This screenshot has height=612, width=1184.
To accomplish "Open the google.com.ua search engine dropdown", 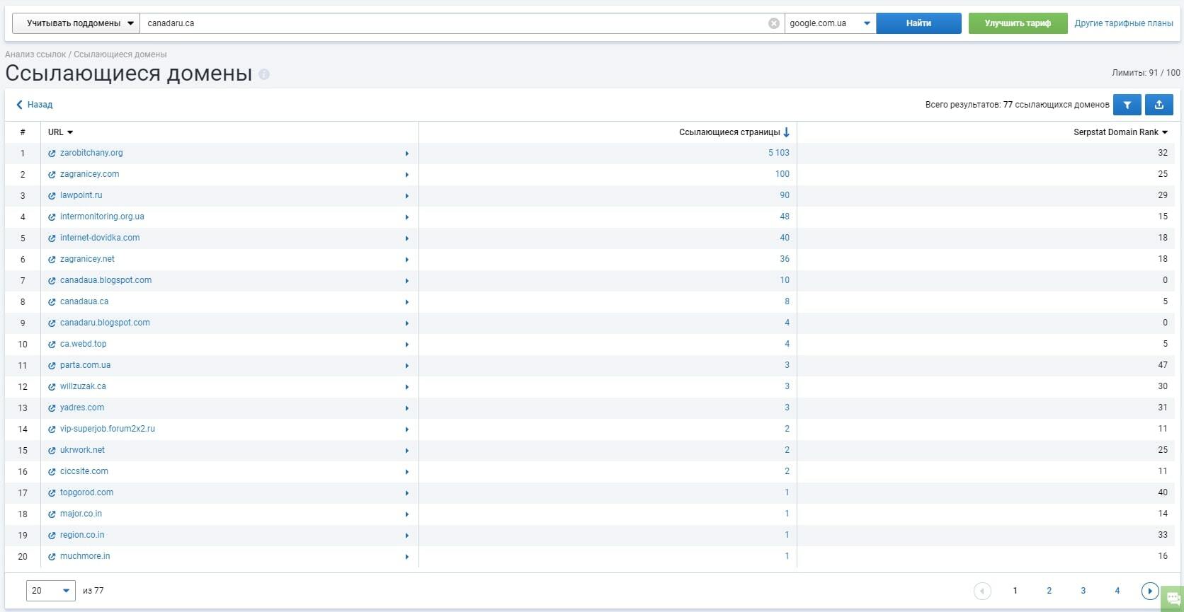I will 830,23.
